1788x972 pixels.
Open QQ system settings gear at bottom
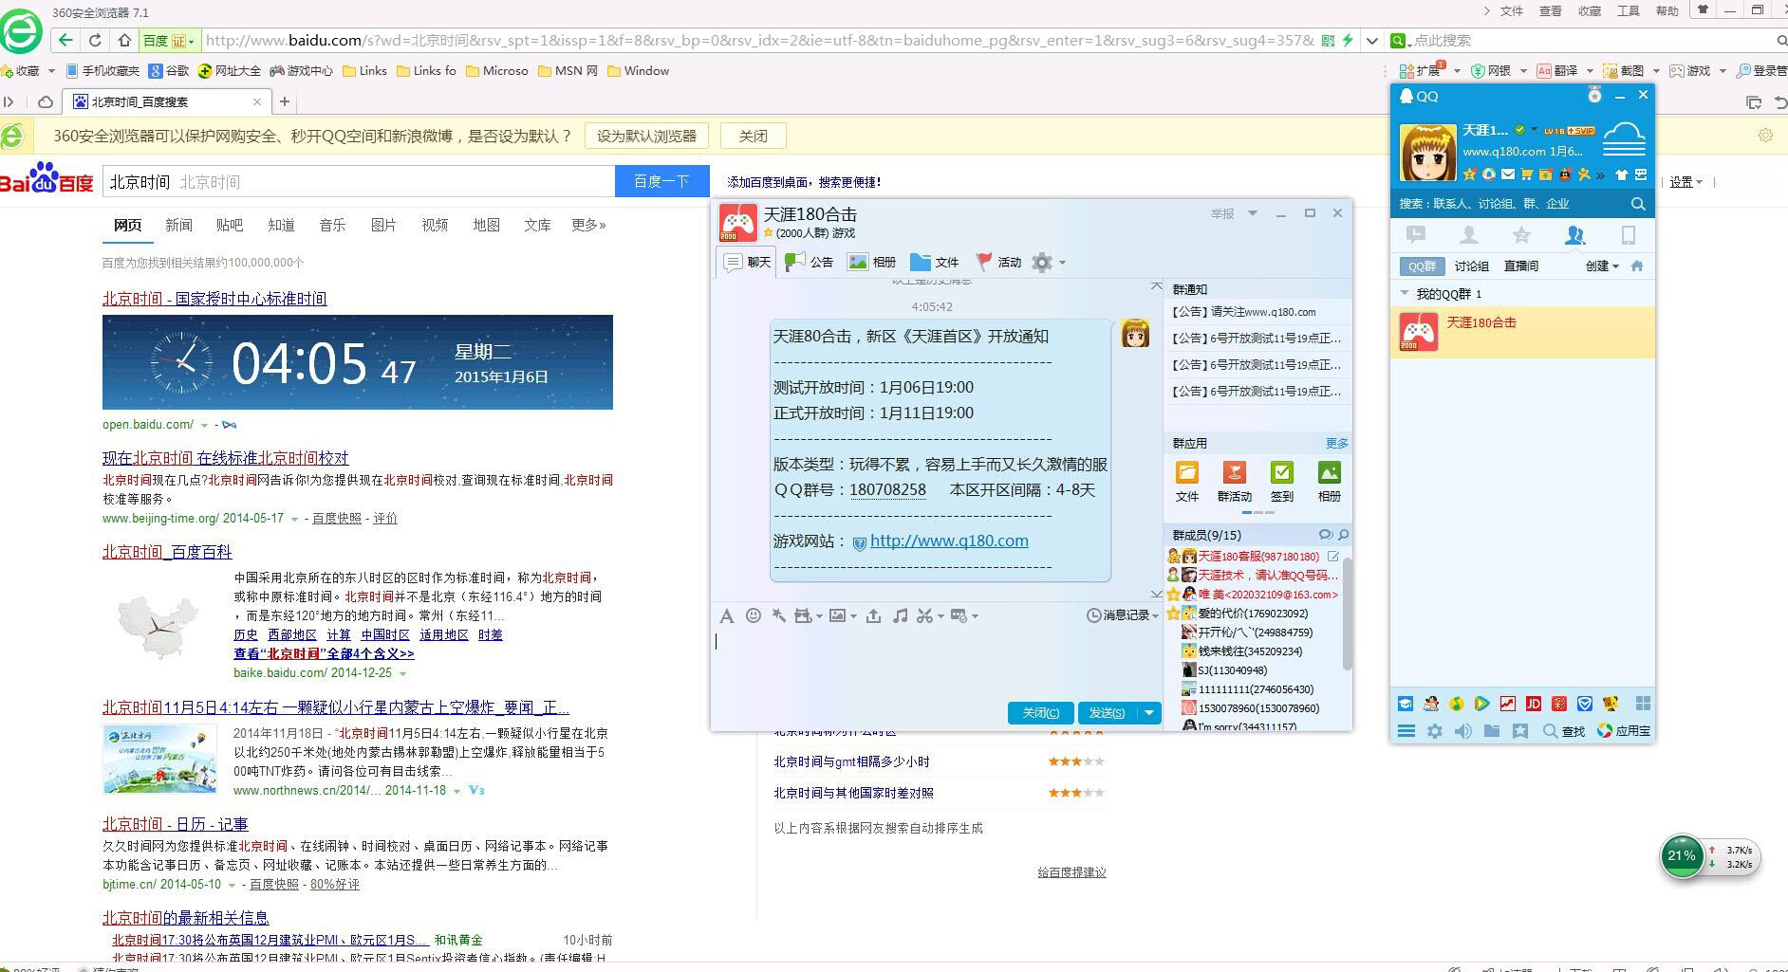tap(1435, 731)
